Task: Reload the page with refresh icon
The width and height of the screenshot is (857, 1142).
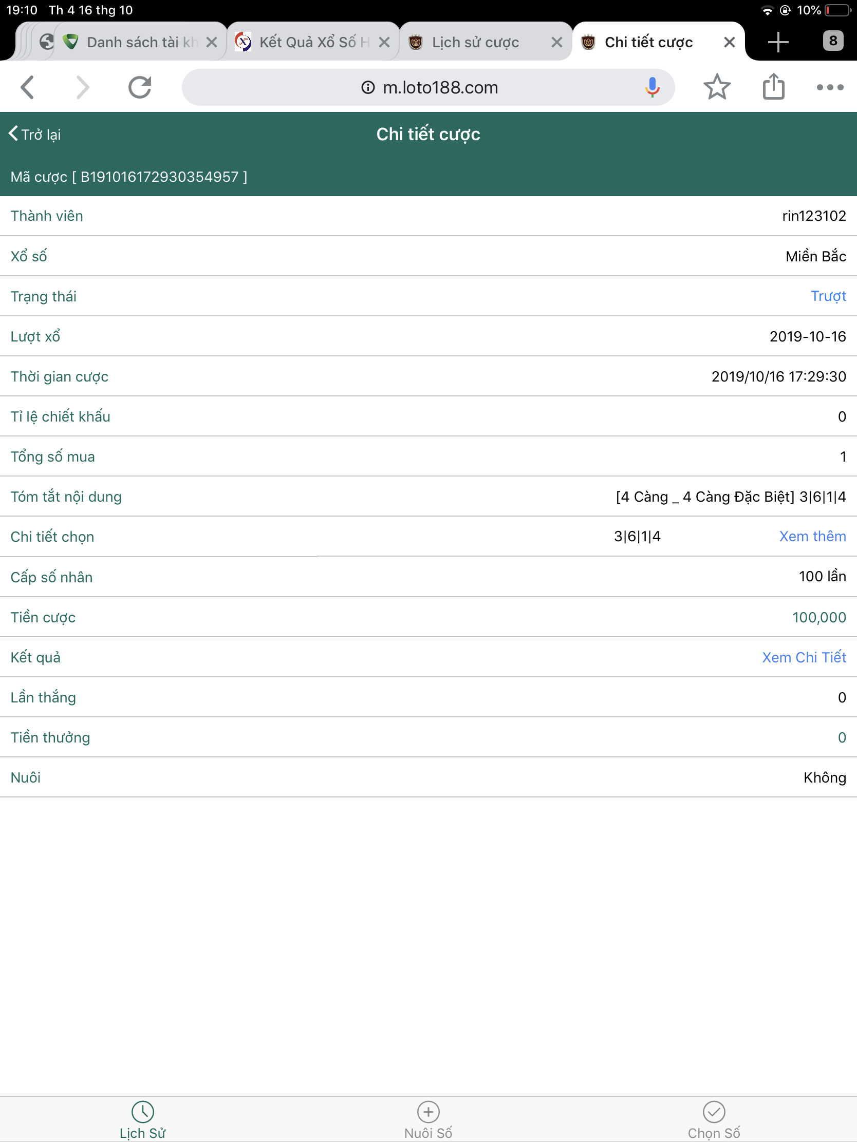Action: pos(139,87)
